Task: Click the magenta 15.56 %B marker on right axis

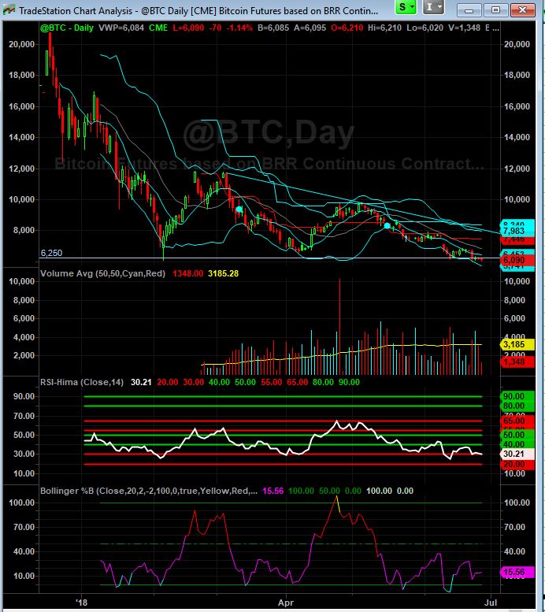Action: click(517, 572)
